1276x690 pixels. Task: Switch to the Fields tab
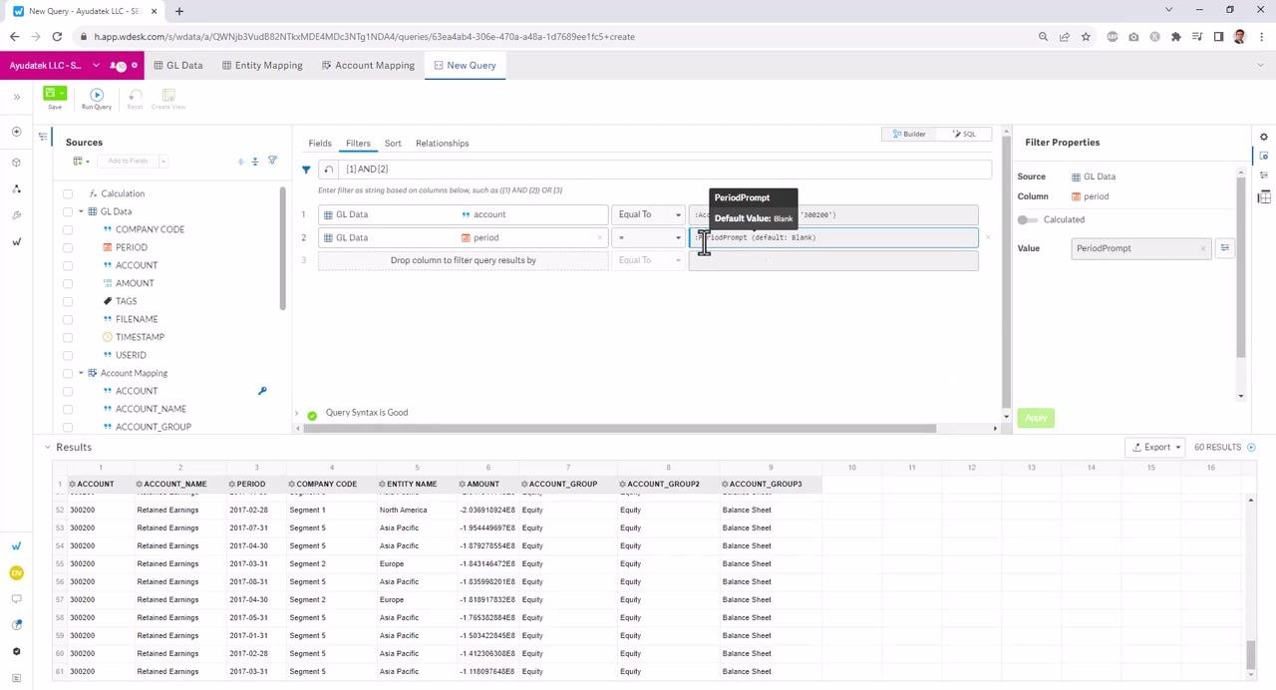(x=320, y=144)
